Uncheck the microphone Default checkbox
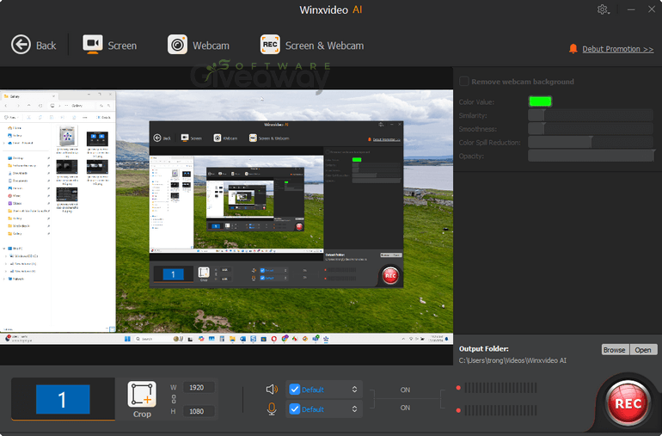The height and width of the screenshot is (436, 662). [x=295, y=409]
